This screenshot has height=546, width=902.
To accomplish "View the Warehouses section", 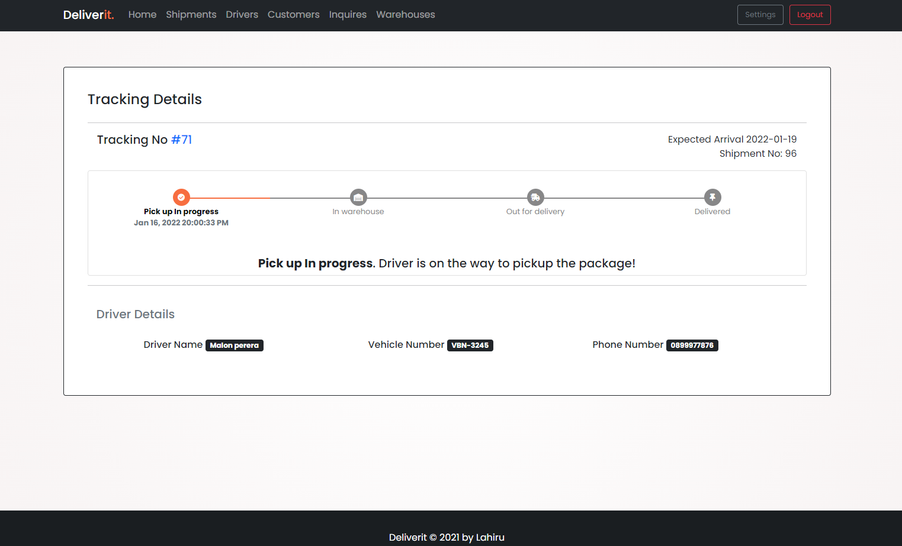I will pos(405,15).
